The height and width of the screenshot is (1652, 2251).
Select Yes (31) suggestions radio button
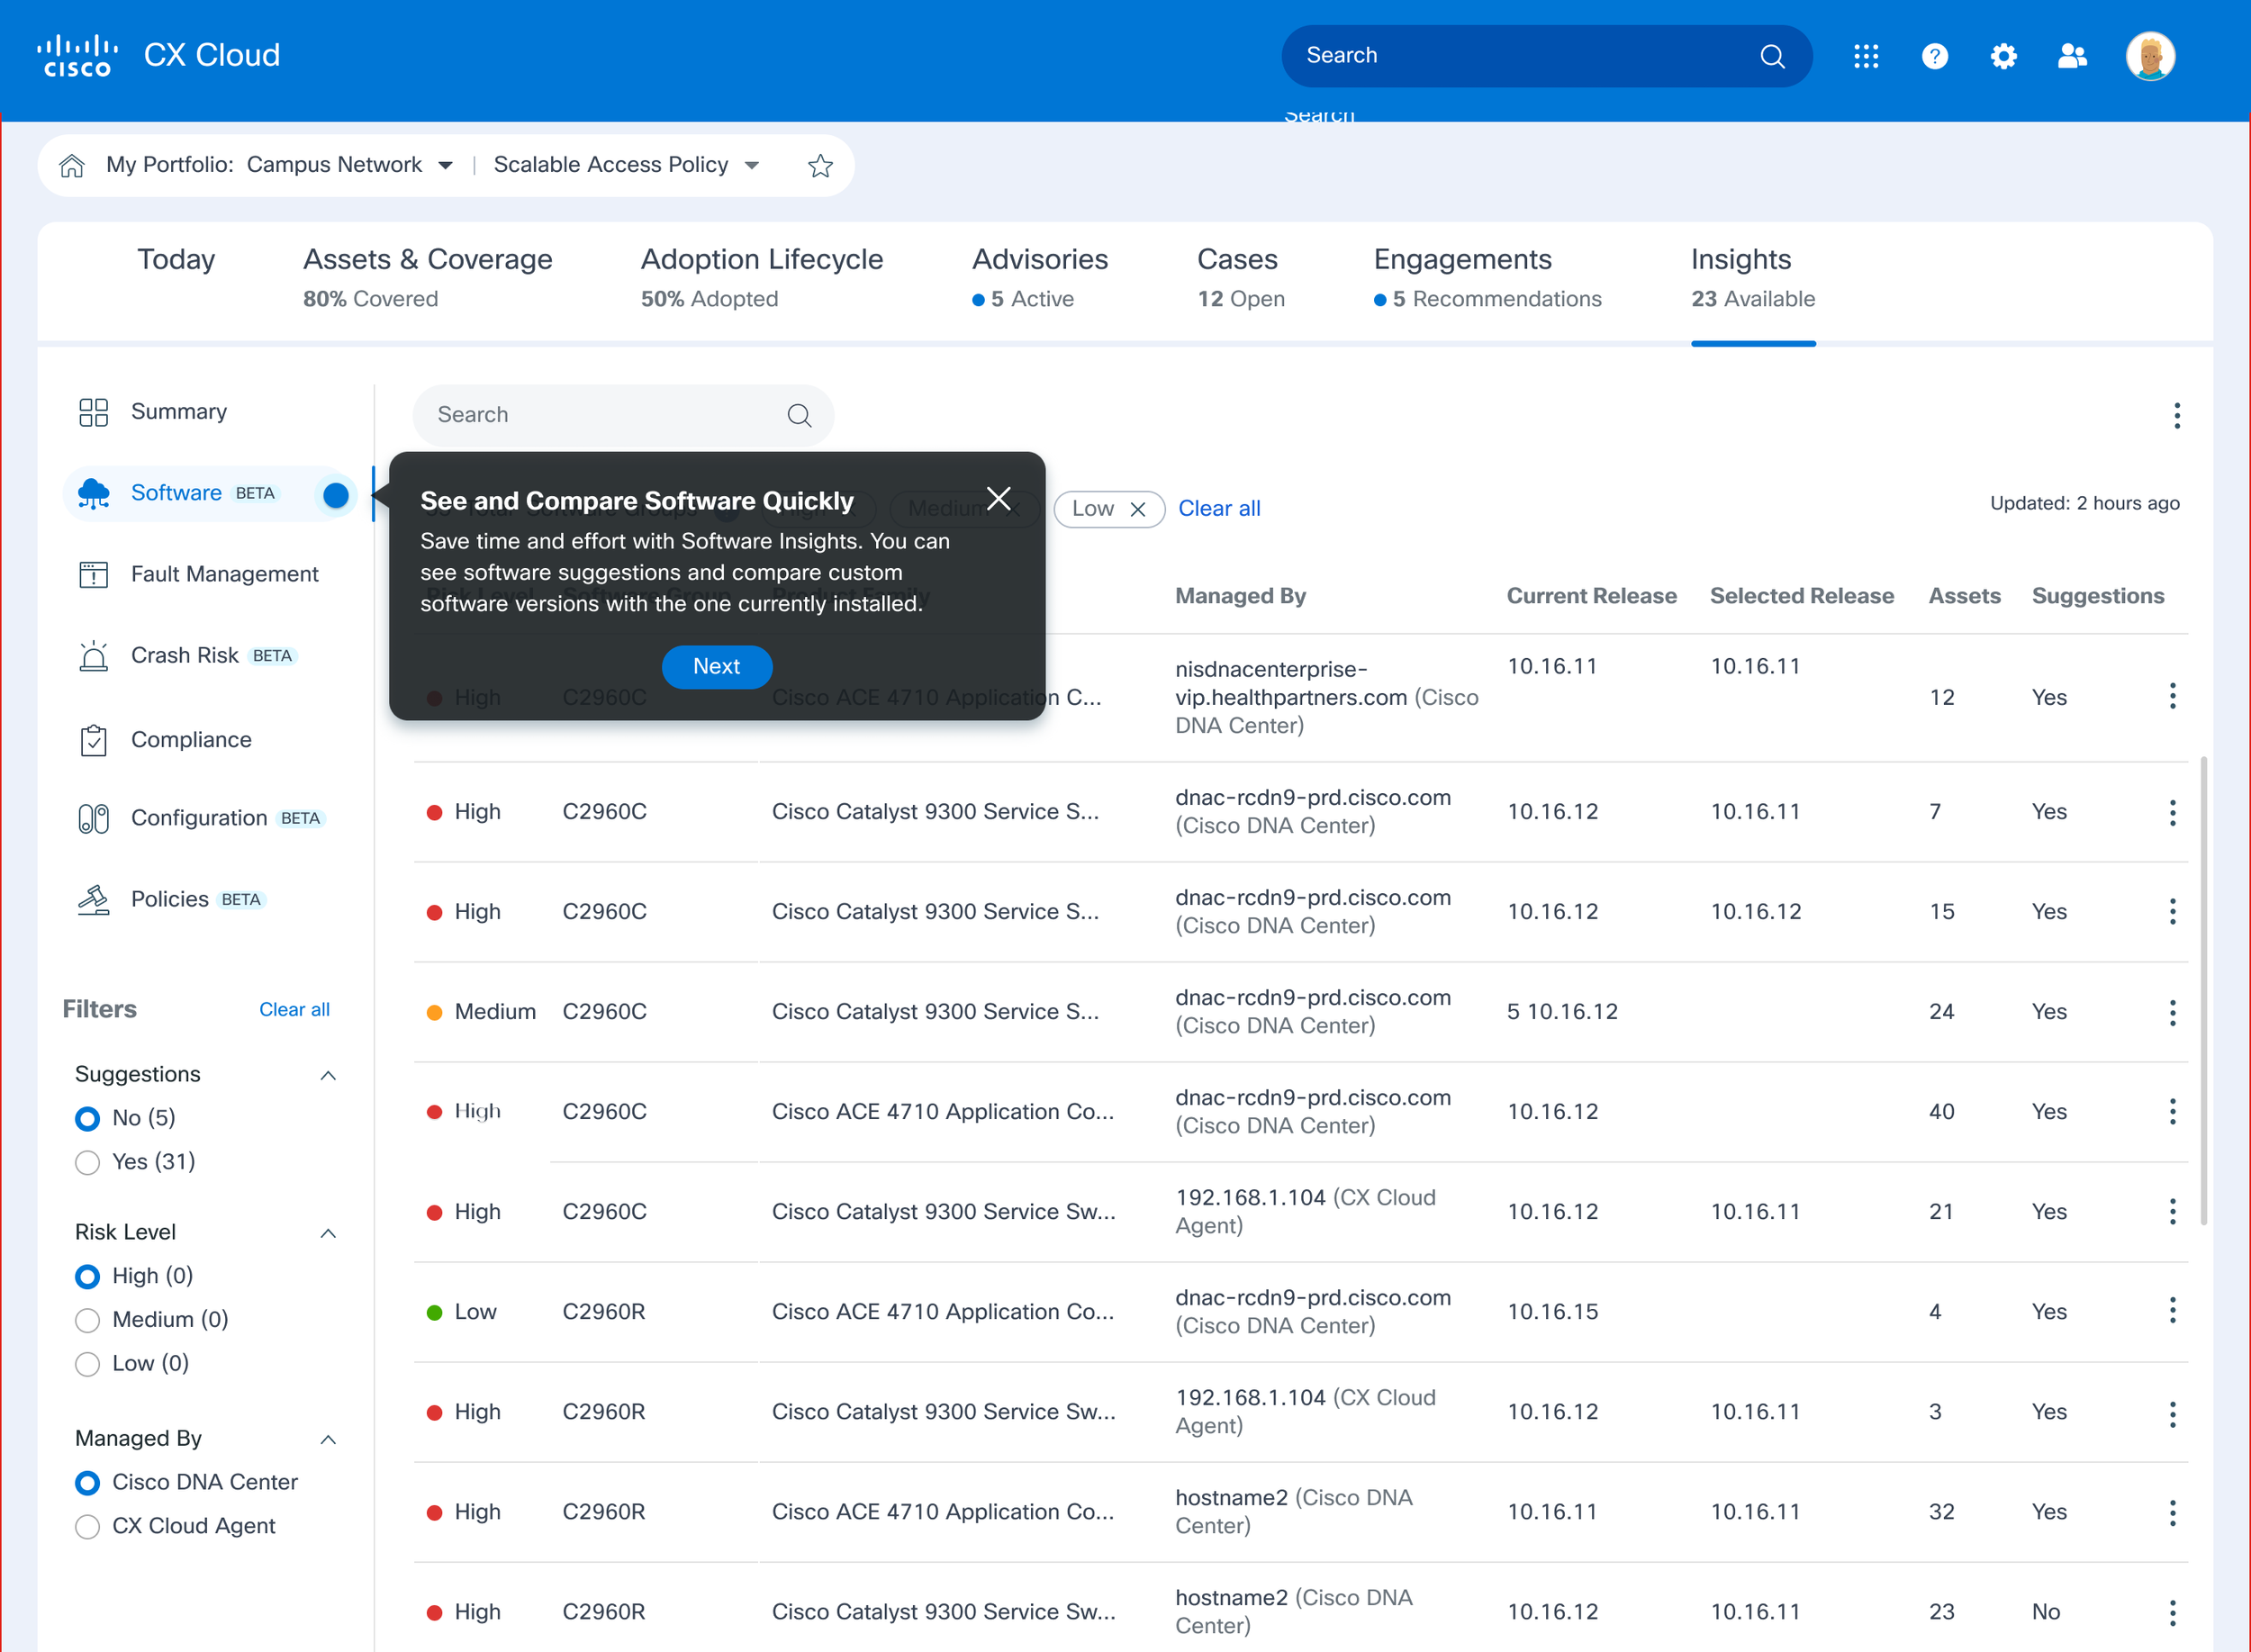(88, 1162)
